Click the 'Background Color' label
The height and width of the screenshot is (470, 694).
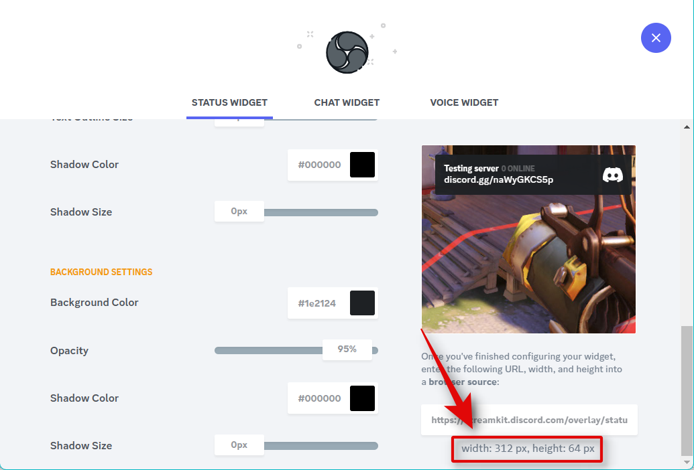click(95, 303)
